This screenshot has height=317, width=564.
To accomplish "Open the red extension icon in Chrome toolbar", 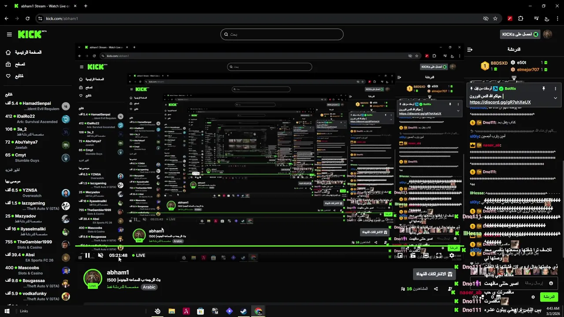I will (x=510, y=18).
